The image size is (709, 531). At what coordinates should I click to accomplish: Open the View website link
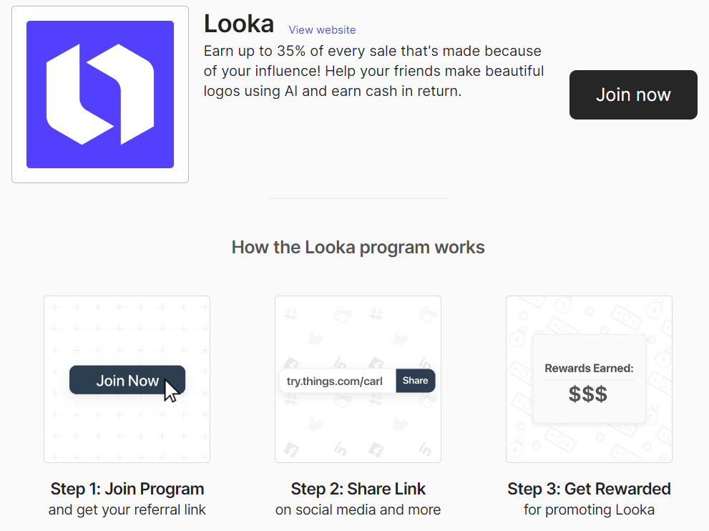point(322,30)
